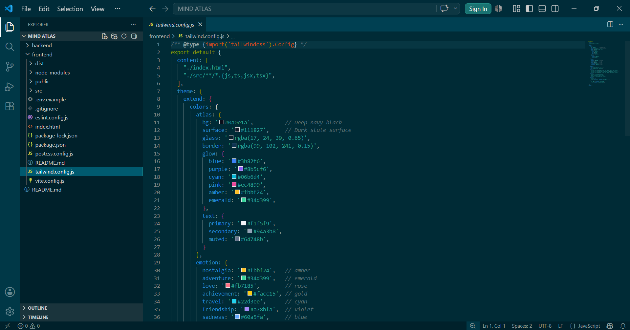Open the Accounts icon in activity bar

[10, 292]
